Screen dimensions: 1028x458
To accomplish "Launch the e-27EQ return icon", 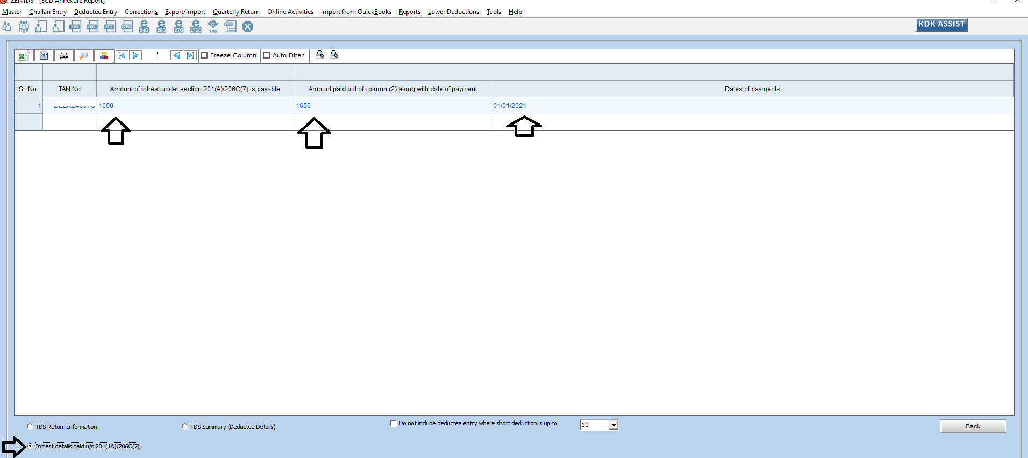I will click(196, 26).
